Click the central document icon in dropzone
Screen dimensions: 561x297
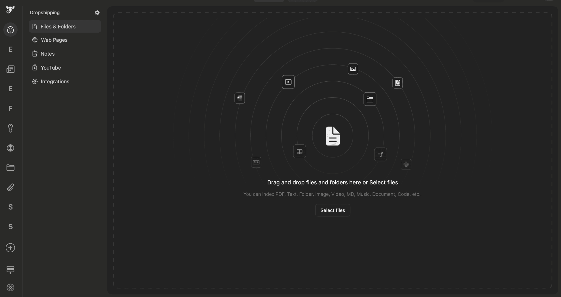333,136
